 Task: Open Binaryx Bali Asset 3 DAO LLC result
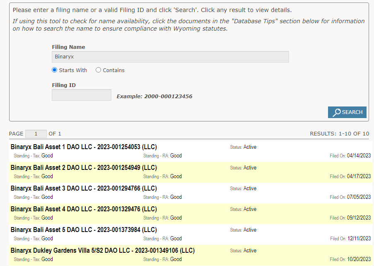tap(84, 189)
